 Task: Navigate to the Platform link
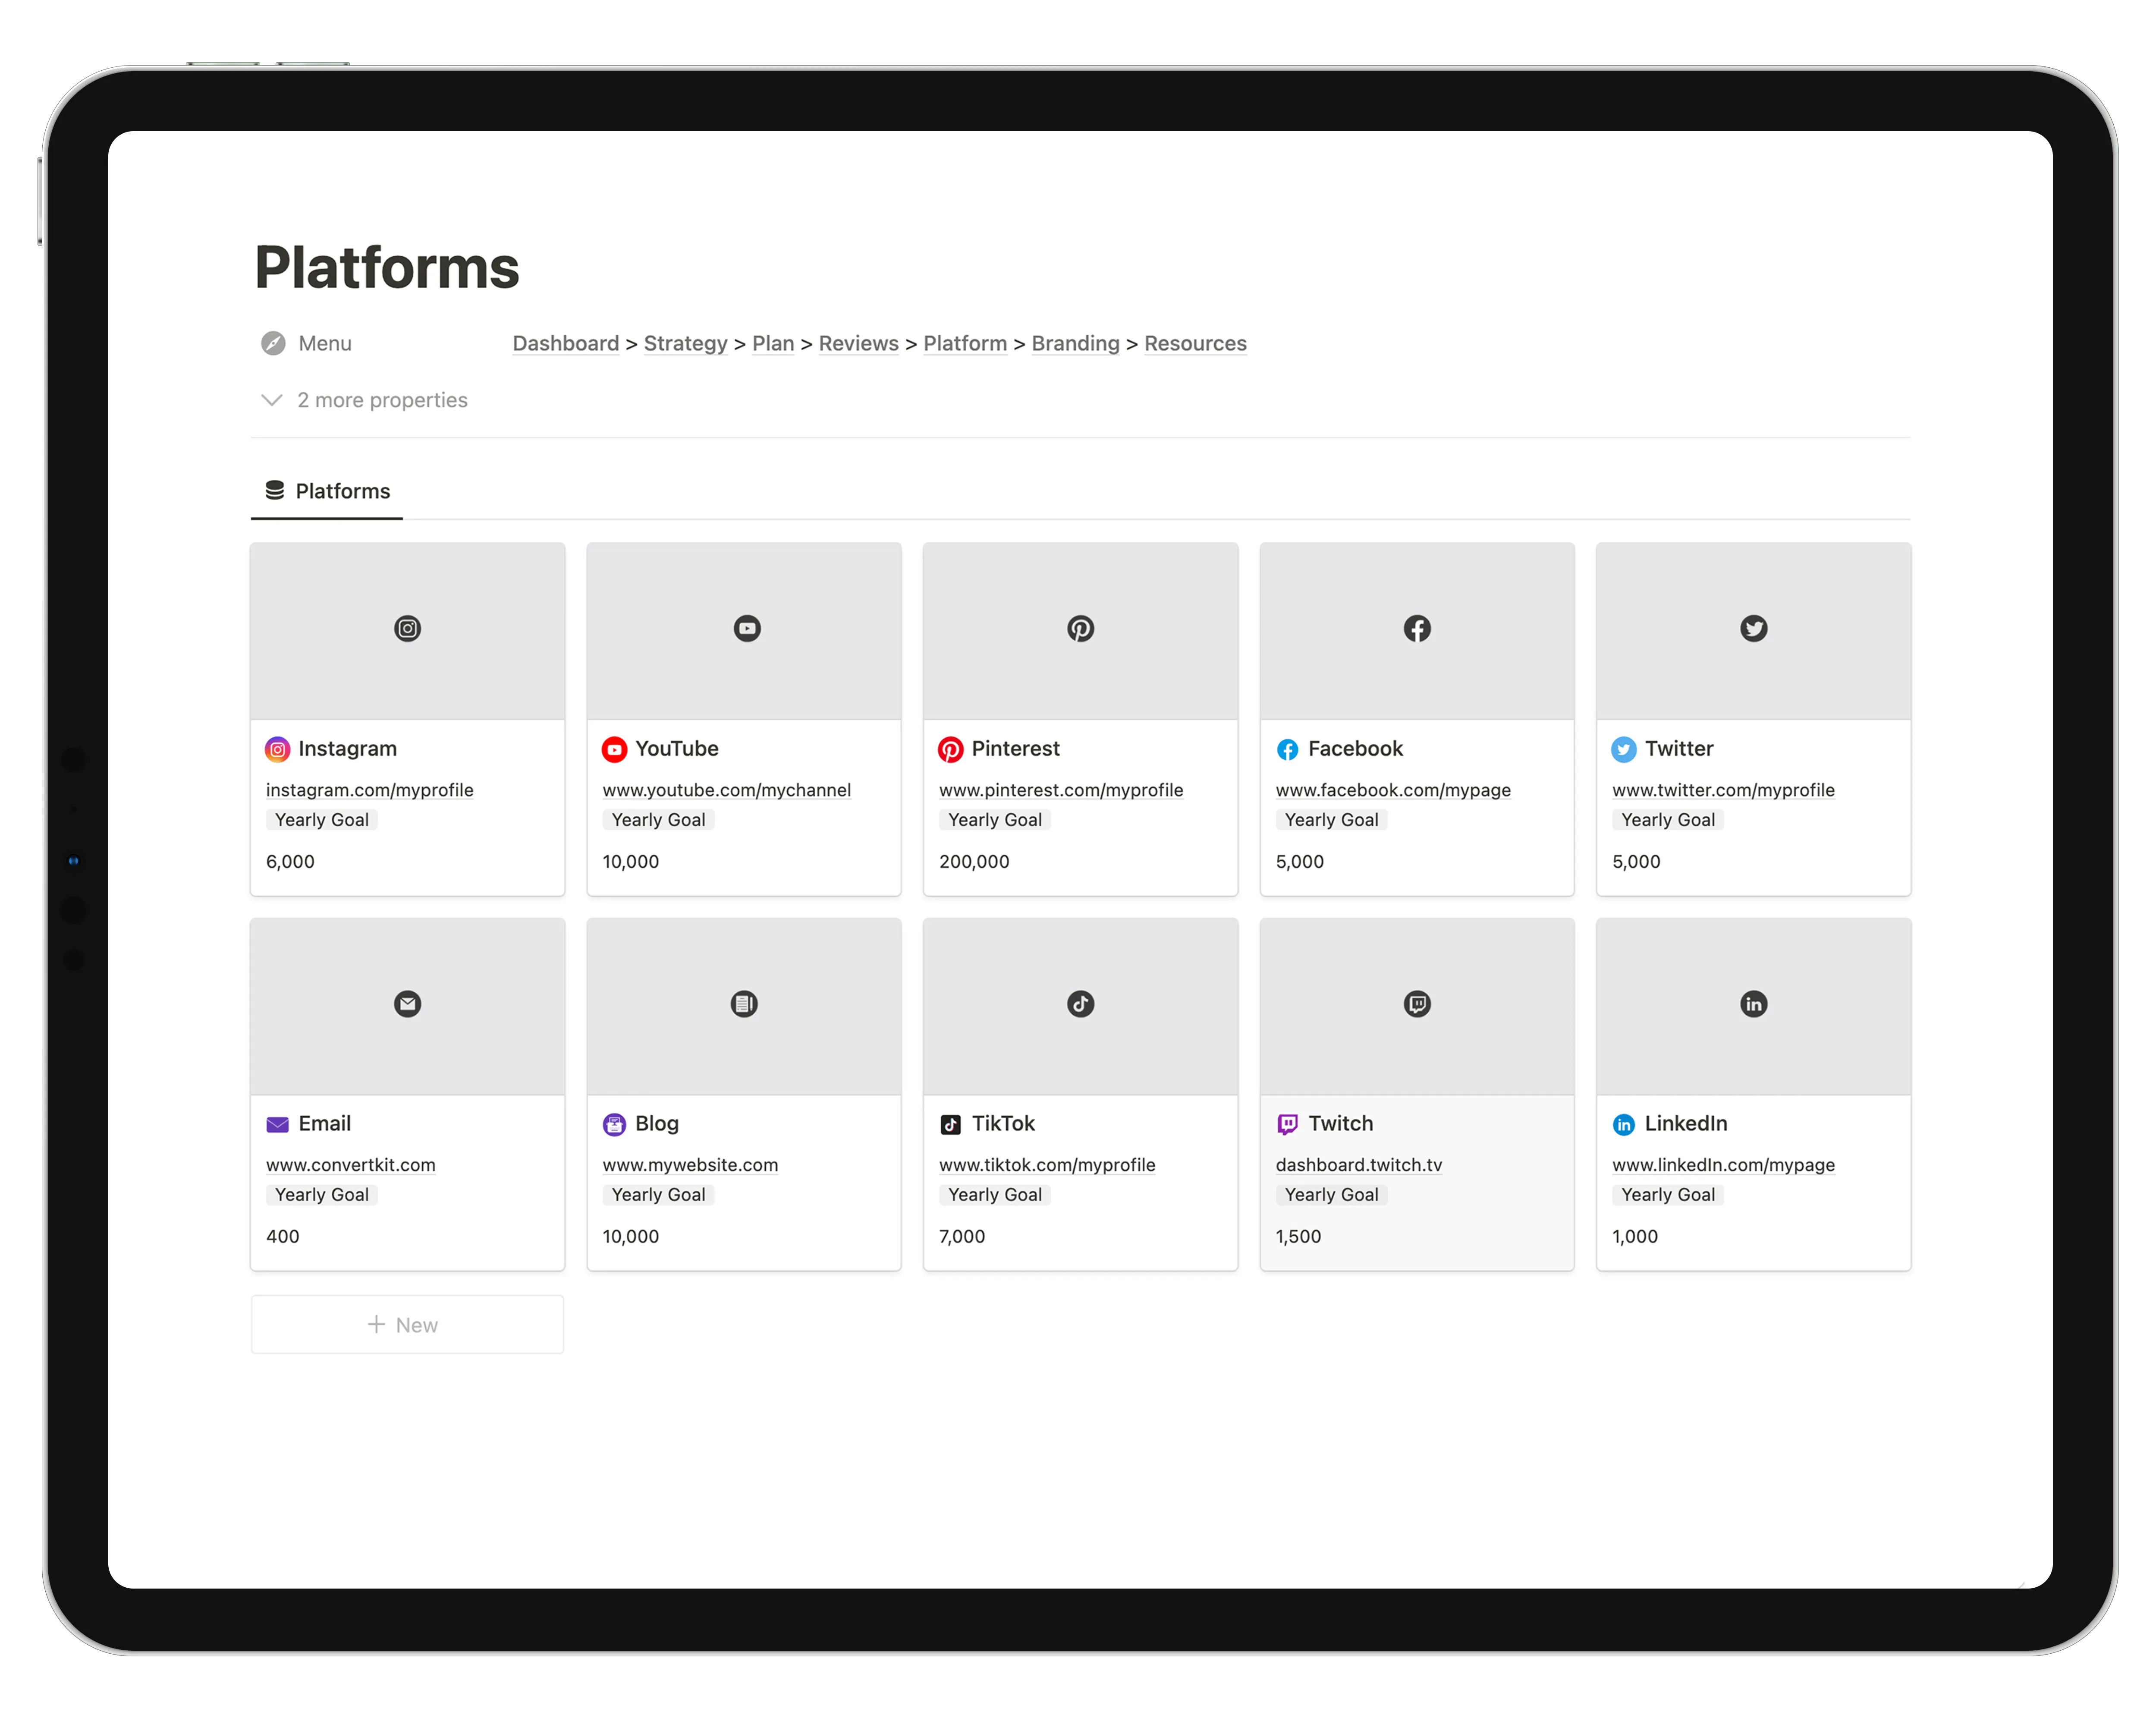tap(964, 343)
